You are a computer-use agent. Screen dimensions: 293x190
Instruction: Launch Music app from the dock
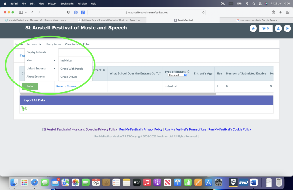(x=147, y=182)
